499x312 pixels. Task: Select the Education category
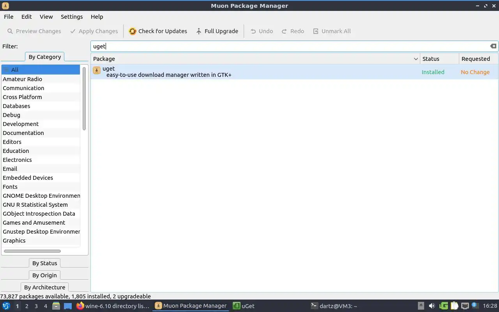click(x=41, y=151)
